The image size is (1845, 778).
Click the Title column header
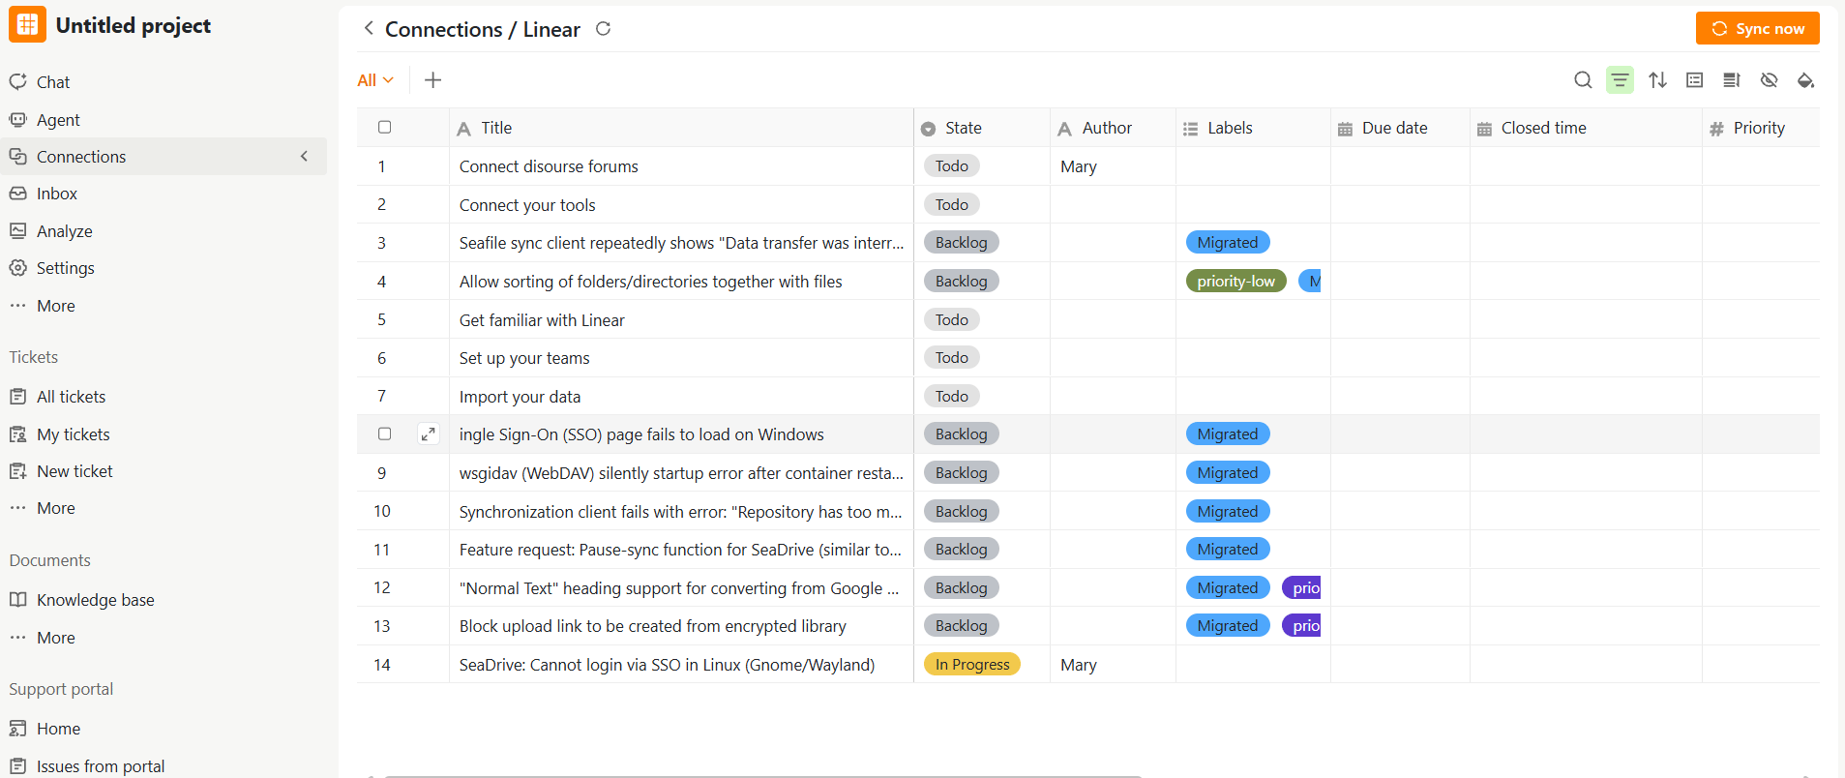[x=681, y=128]
